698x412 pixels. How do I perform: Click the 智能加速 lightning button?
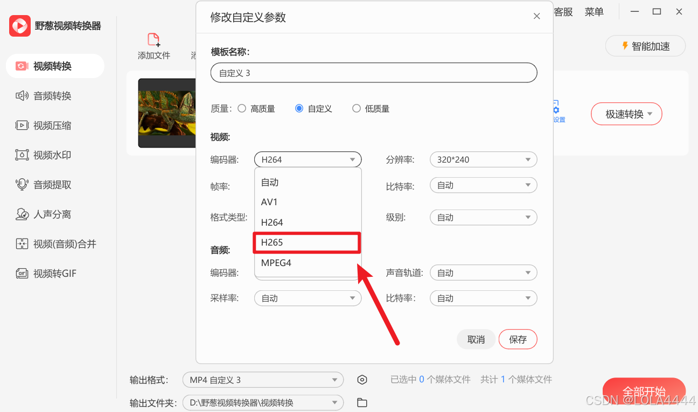point(645,46)
